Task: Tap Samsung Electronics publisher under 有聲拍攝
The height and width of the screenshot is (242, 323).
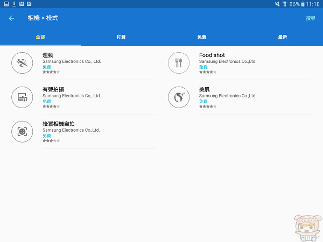Action: [x=72, y=96]
